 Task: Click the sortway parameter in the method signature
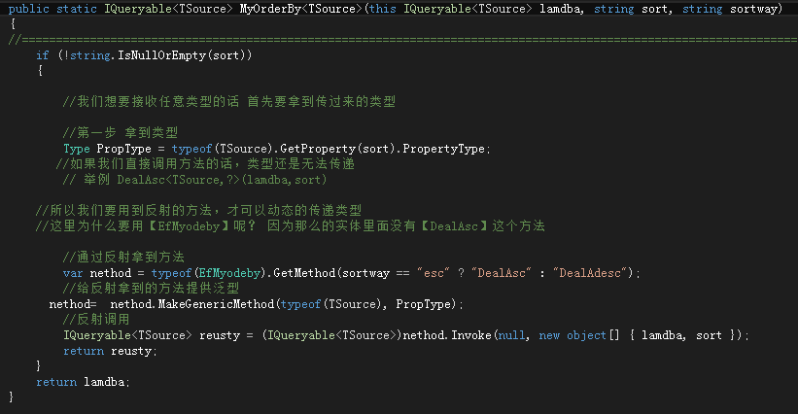click(x=755, y=9)
